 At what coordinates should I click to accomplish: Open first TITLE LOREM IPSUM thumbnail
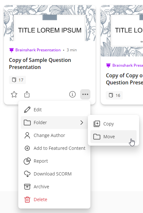(x=50, y=23)
